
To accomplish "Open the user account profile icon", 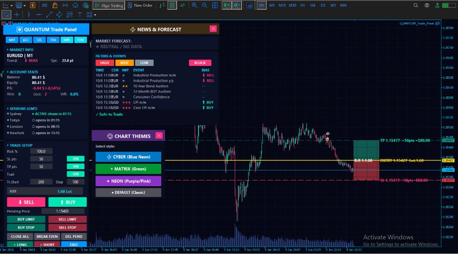I will point(427,5).
